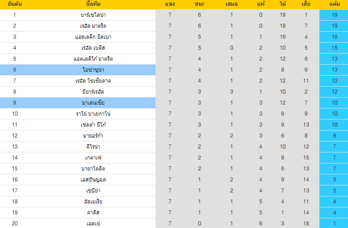Click the แข่ง column header
Viewport: 348px width, 228px height.
(170, 4)
